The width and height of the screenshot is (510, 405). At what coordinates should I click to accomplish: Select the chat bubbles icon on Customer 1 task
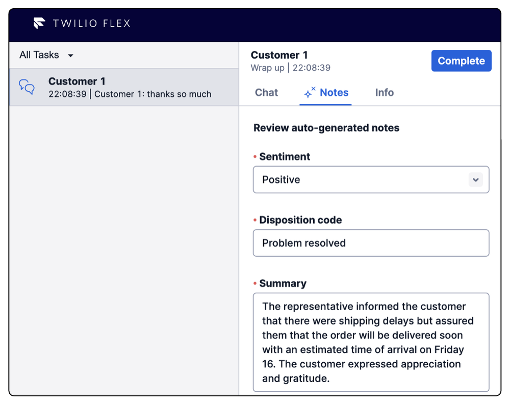point(25,87)
